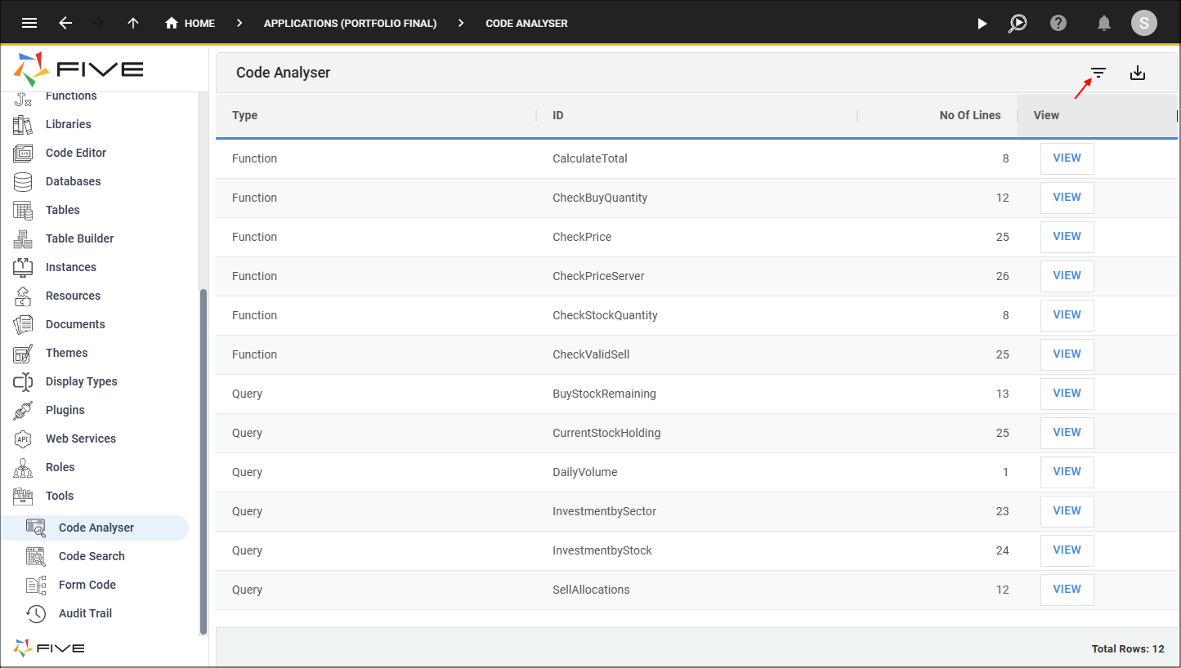View the CheckValidSell function
Image resolution: width=1181 pixels, height=668 pixels.
[x=1067, y=354]
